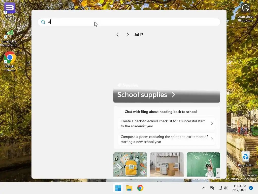
Task: Open the network status tray icon
Action: [x=220, y=188]
